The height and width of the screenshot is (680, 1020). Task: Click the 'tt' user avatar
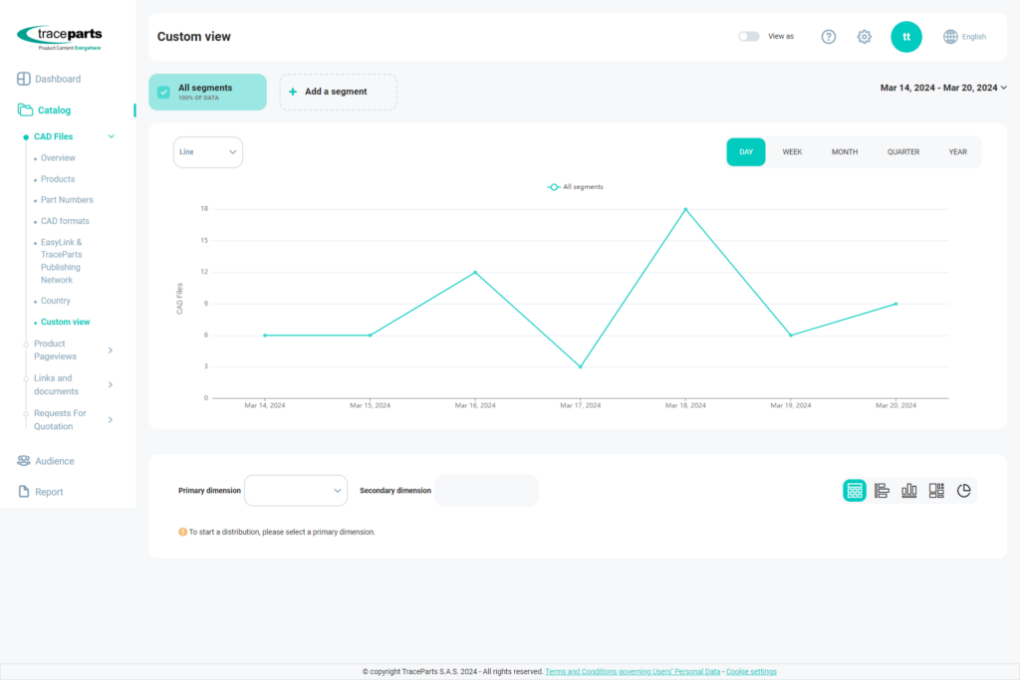pos(905,37)
